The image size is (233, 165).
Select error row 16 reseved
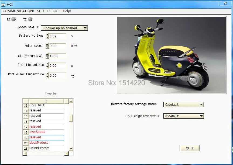(46, 121)
